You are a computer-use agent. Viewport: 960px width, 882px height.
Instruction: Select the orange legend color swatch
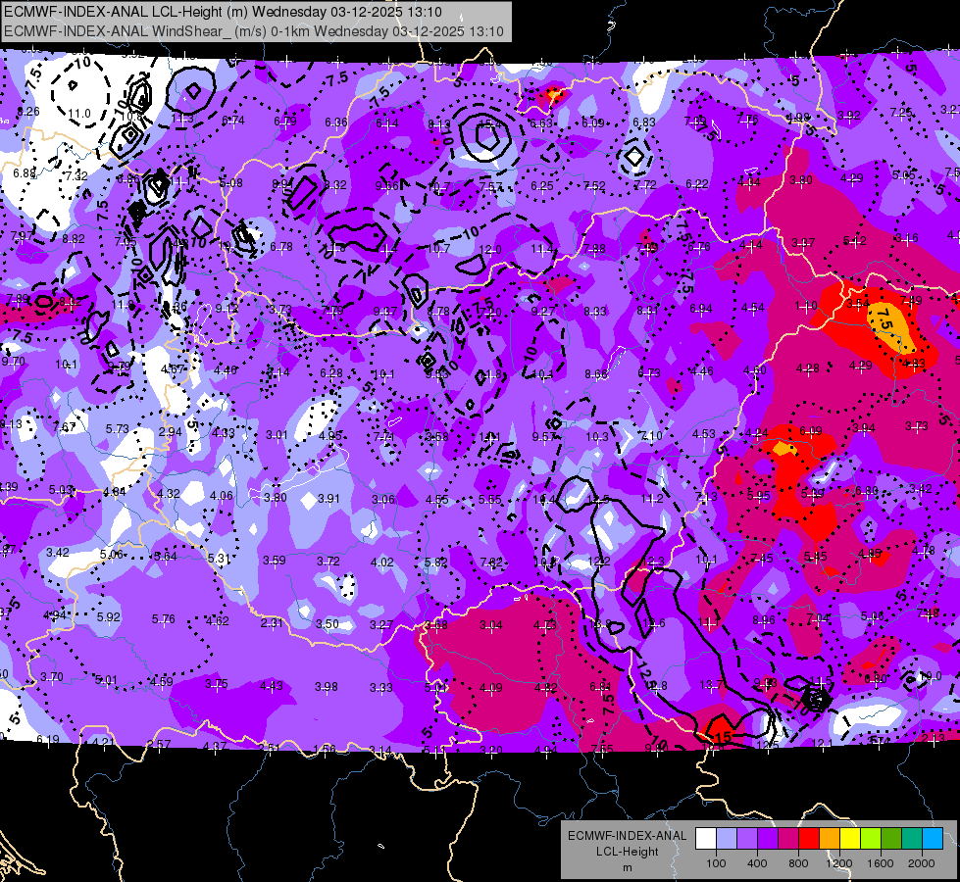[x=830, y=839]
